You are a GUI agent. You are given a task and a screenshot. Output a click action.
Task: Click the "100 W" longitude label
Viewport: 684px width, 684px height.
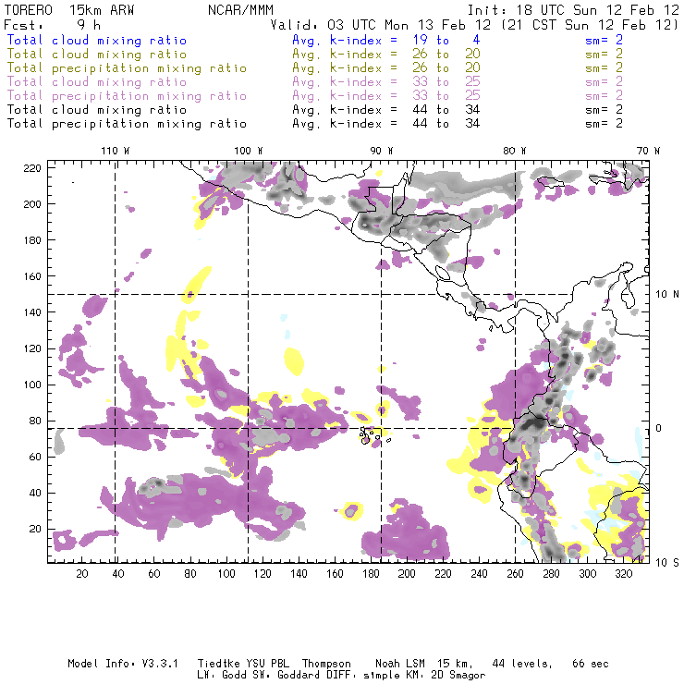tap(249, 151)
